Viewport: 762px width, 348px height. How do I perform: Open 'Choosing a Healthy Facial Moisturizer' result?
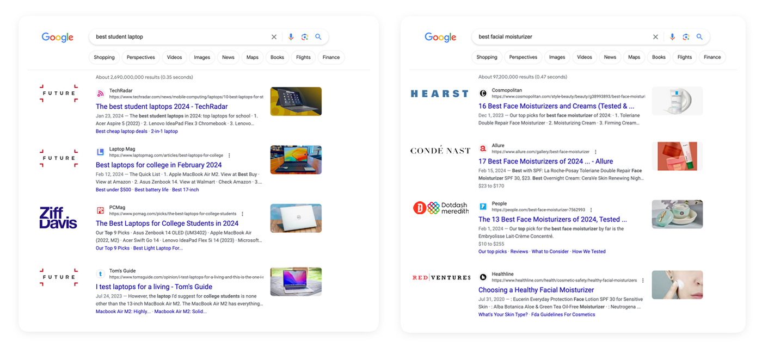536,290
